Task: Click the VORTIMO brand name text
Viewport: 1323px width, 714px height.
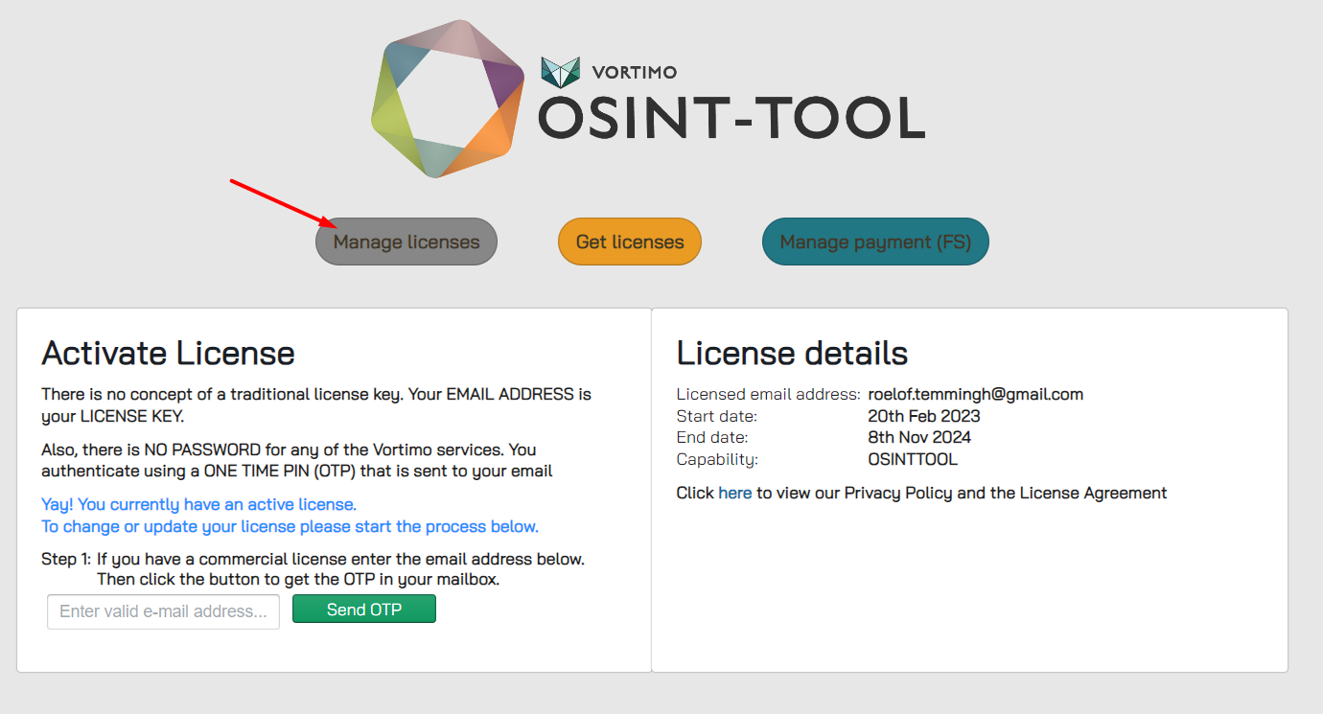Action: [x=635, y=72]
